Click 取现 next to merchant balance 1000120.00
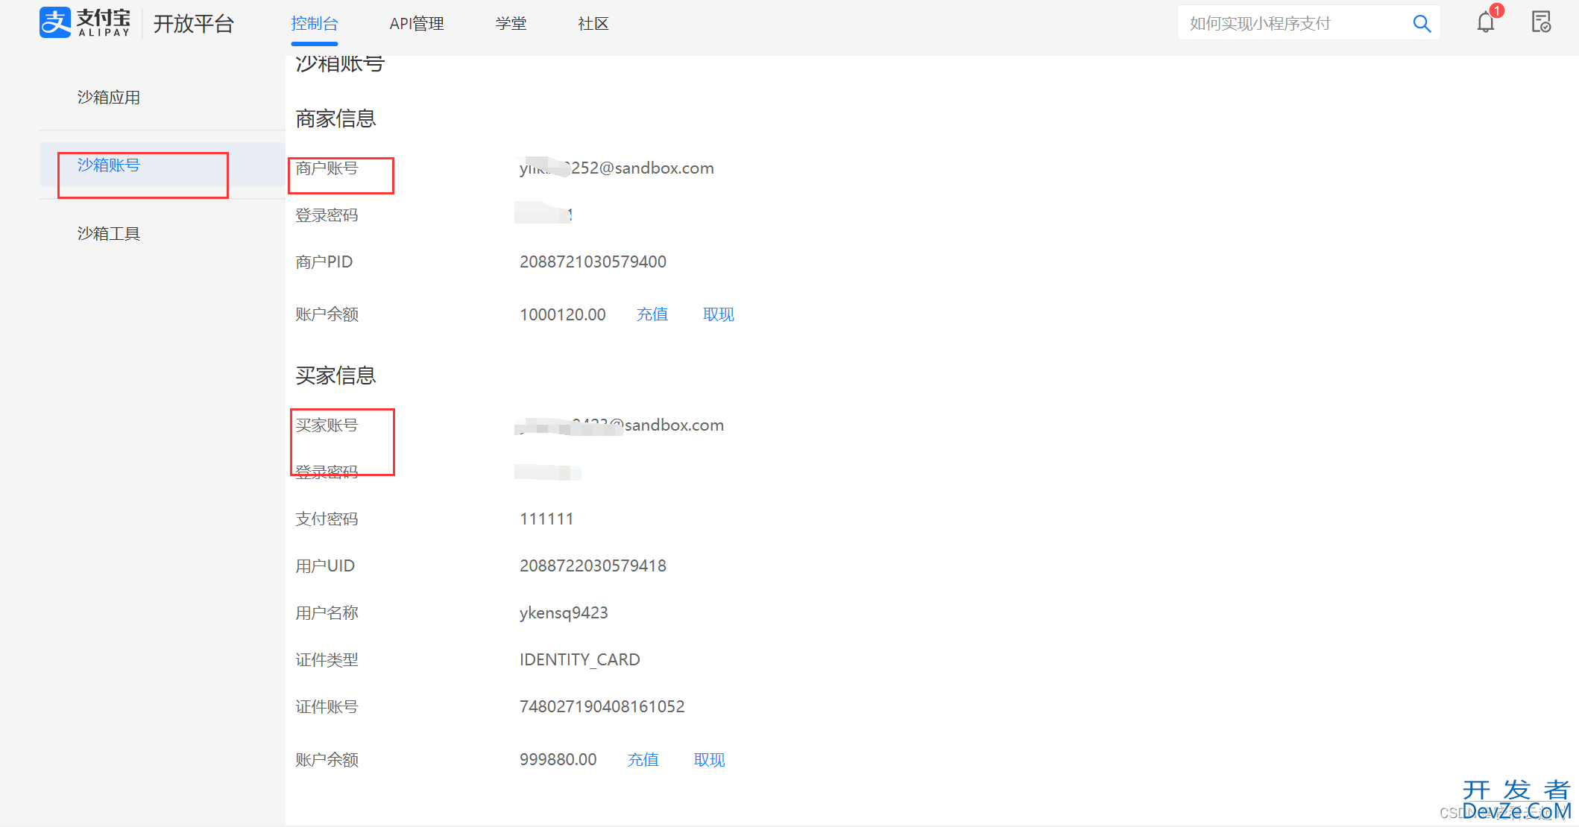The image size is (1579, 827). [x=719, y=314]
